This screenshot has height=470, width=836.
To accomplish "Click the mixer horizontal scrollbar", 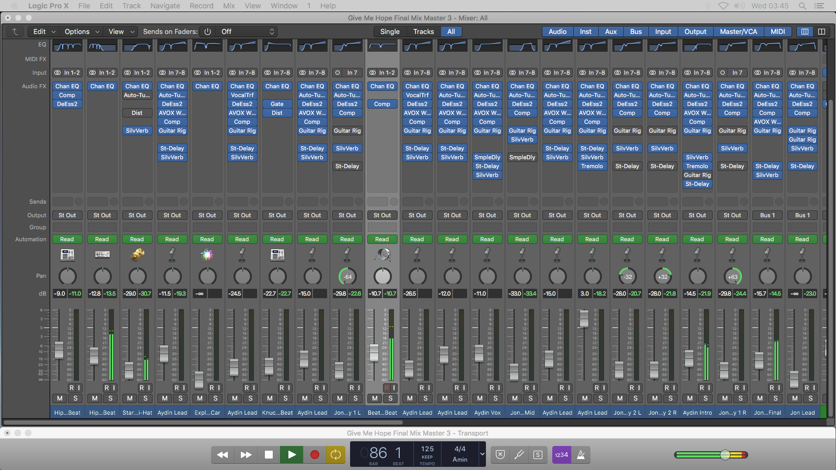I will (204, 422).
